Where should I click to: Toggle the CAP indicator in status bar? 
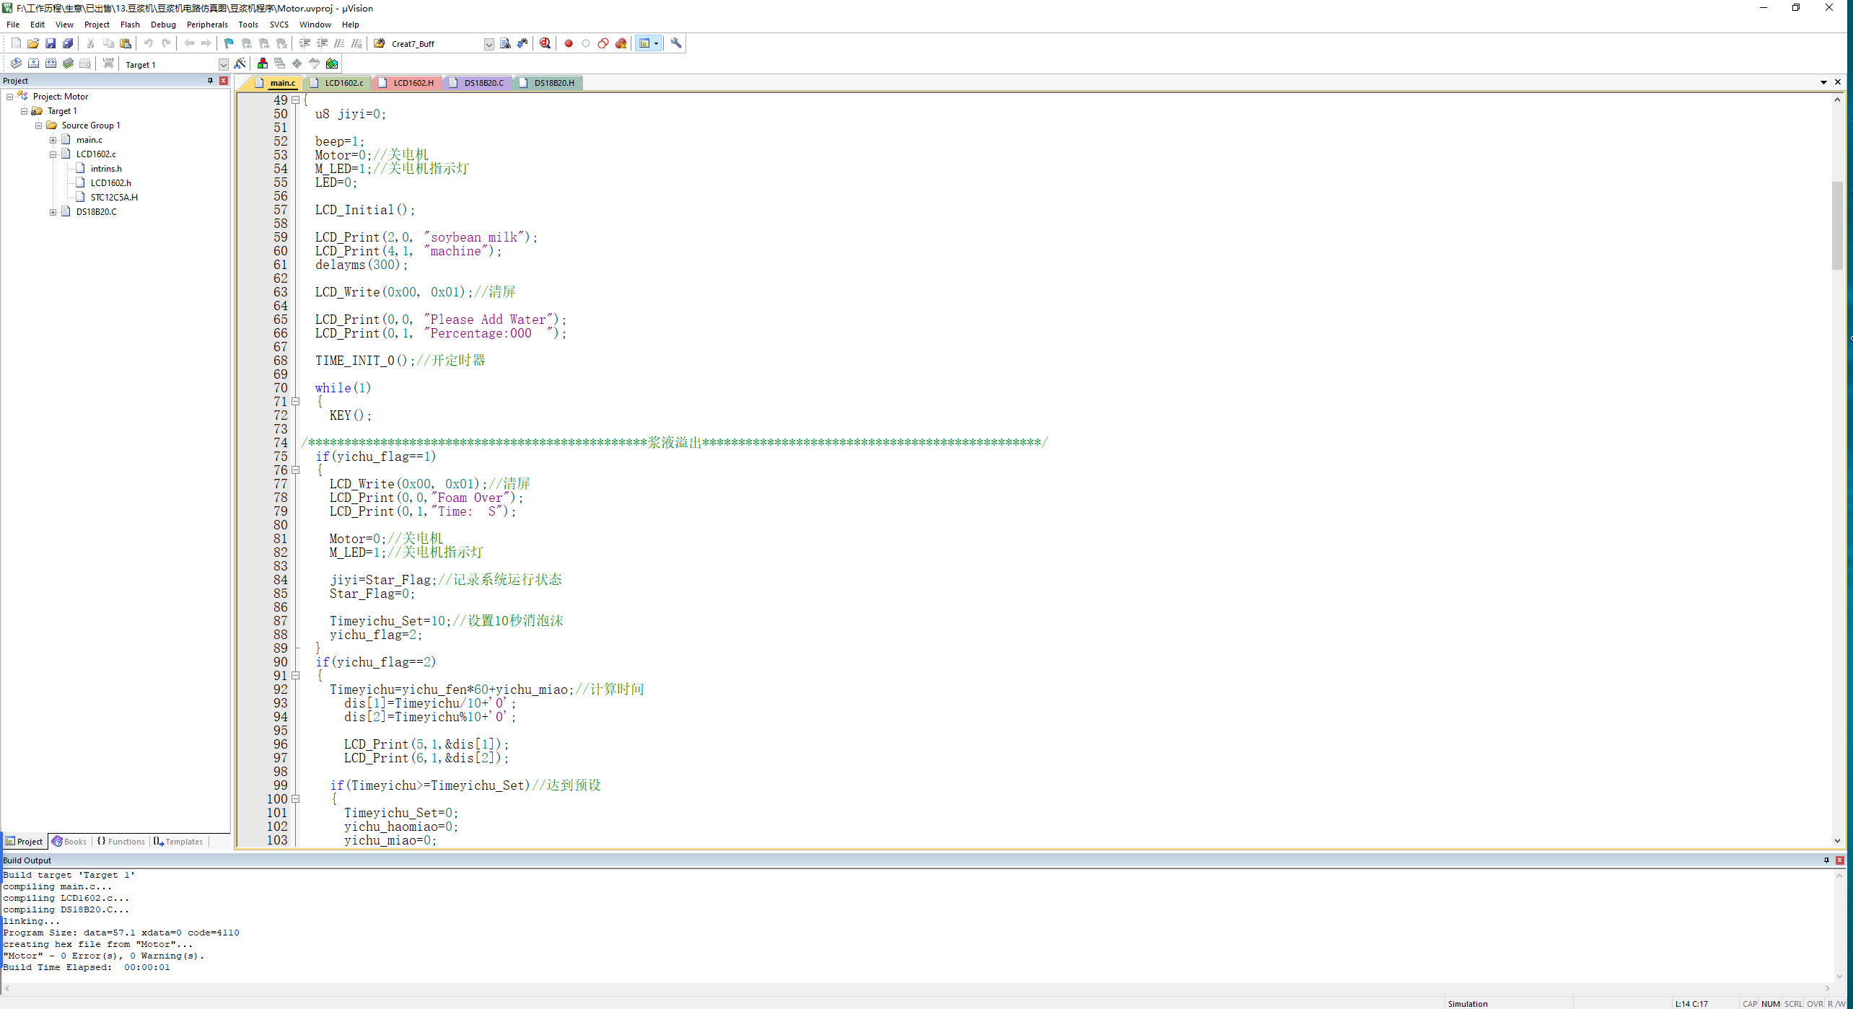point(1750,1003)
